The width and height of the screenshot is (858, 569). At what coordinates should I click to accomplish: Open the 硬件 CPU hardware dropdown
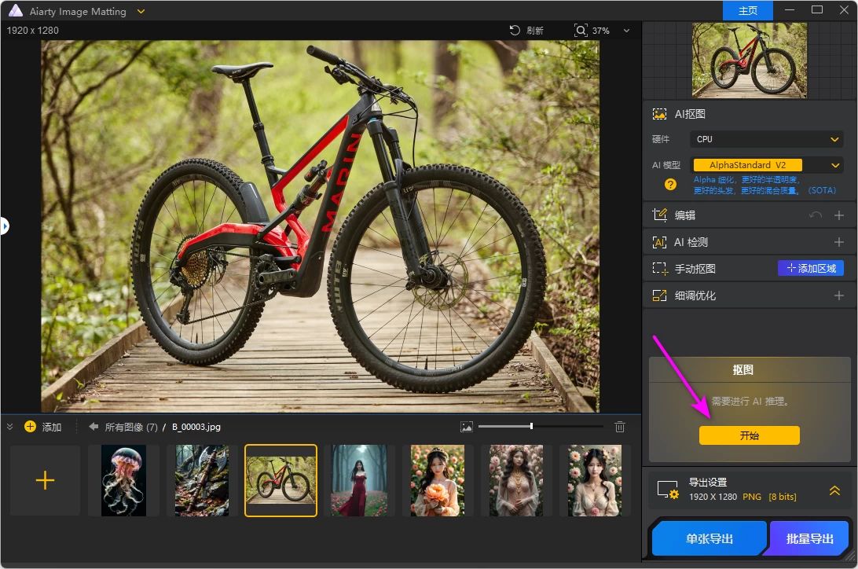pyautogui.click(x=767, y=139)
